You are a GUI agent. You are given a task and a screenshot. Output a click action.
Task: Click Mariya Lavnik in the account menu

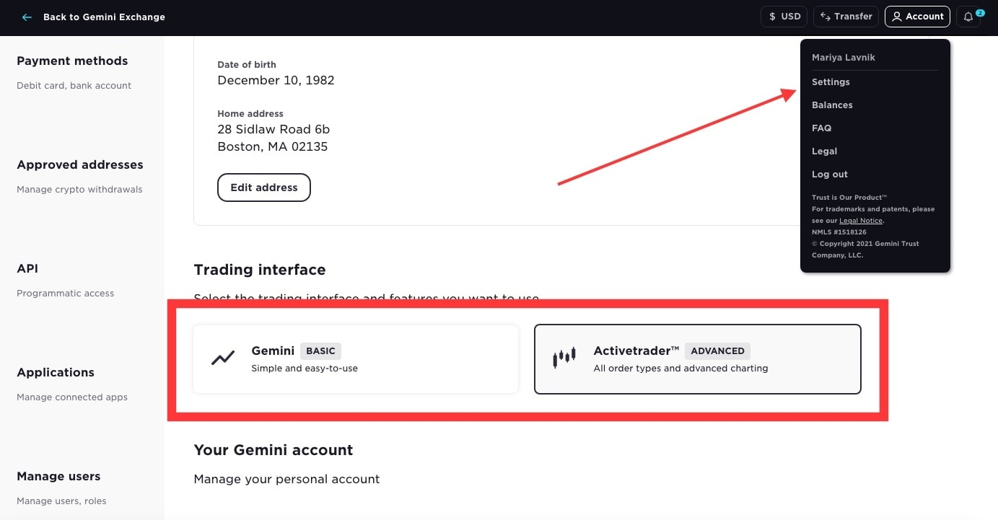(x=843, y=57)
